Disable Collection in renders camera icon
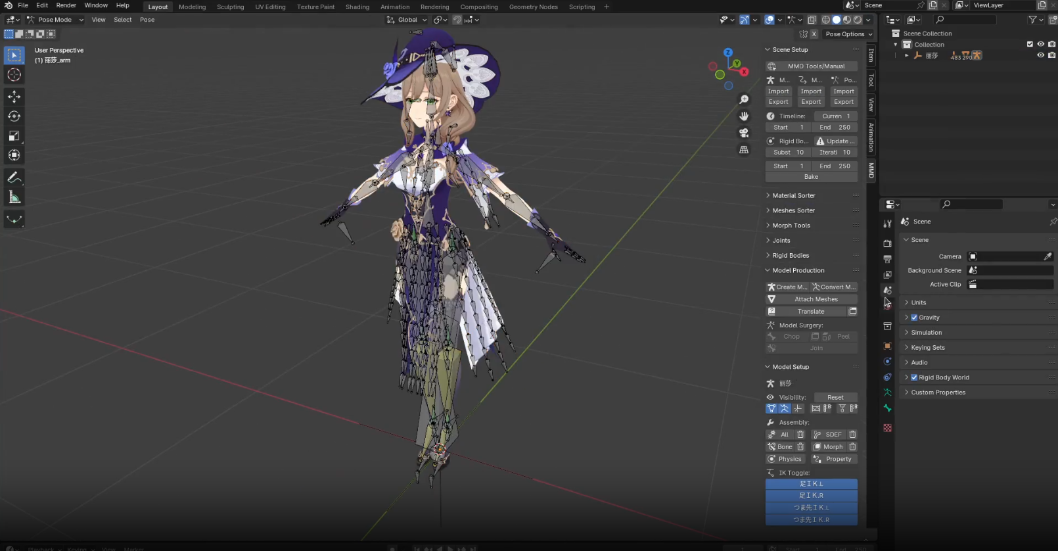The image size is (1058, 551). point(1051,44)
